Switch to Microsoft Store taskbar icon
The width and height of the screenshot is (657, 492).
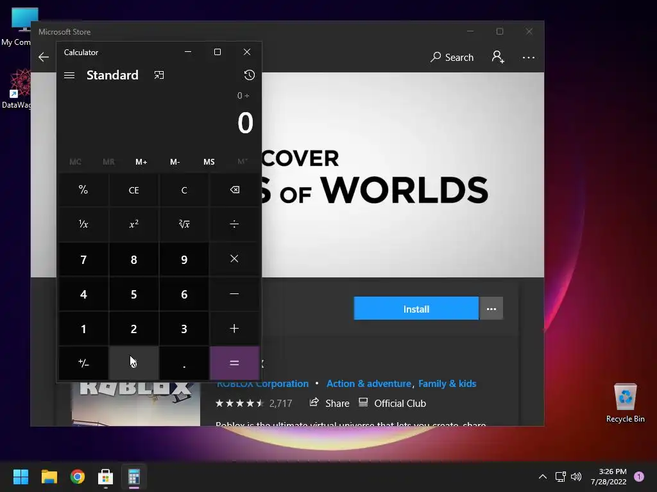(x=106, y=477)
